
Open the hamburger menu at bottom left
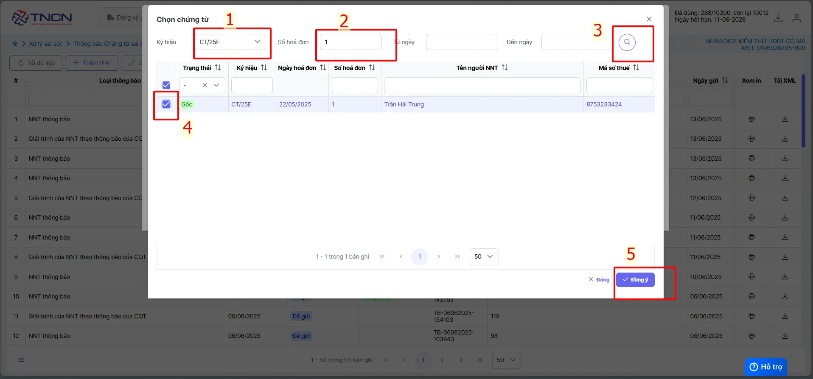point(21,360)
